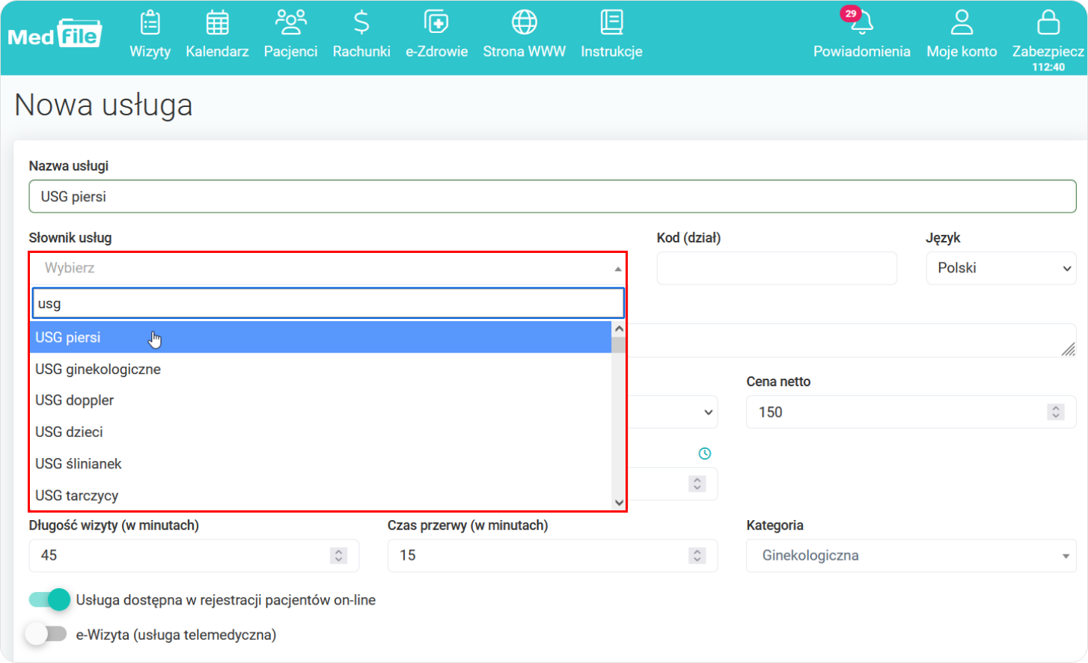Click the Med File logo
The width and height of the screenshot is (1088, 663).
(x=55, y=34)
